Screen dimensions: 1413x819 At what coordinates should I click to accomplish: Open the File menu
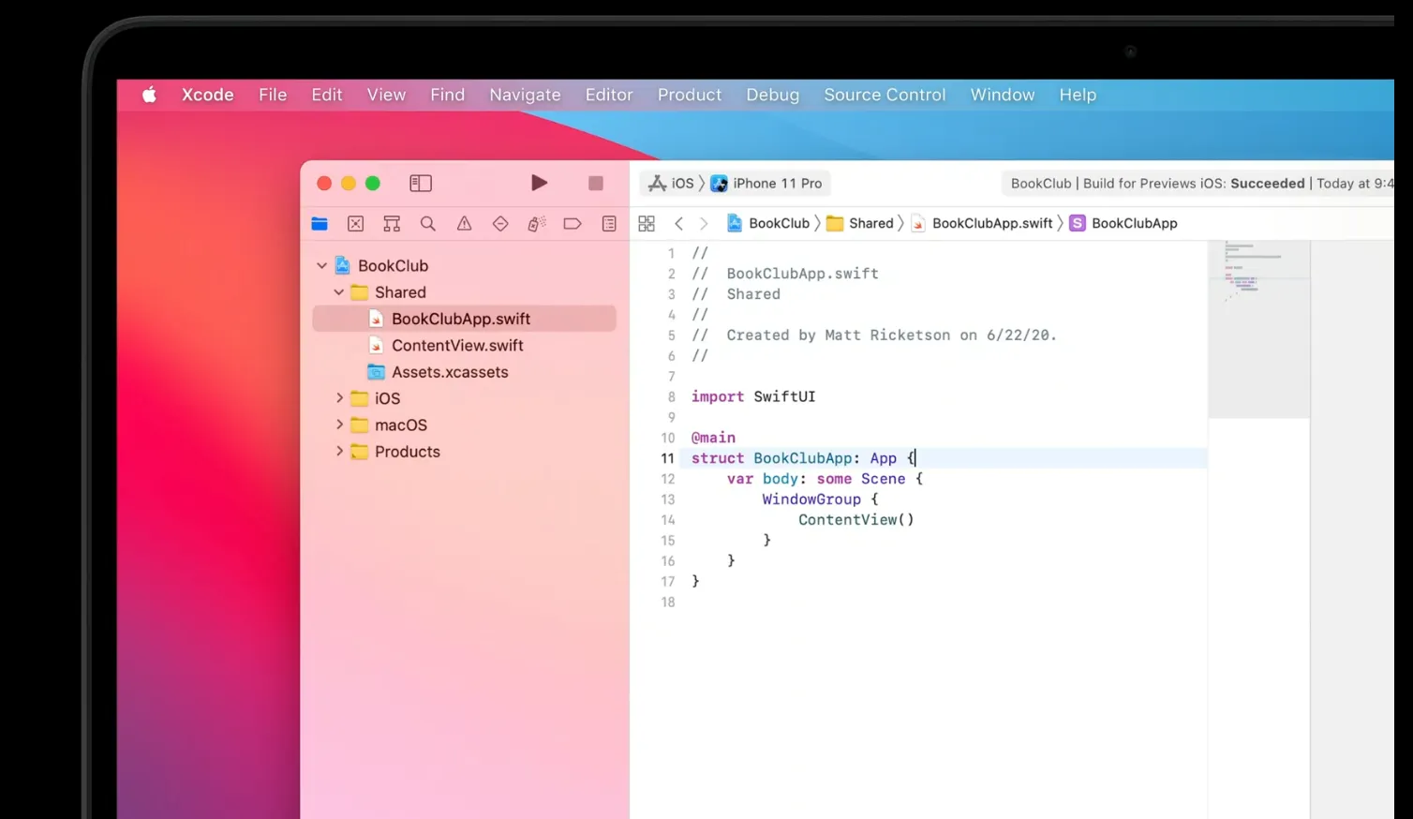point(273,95)
